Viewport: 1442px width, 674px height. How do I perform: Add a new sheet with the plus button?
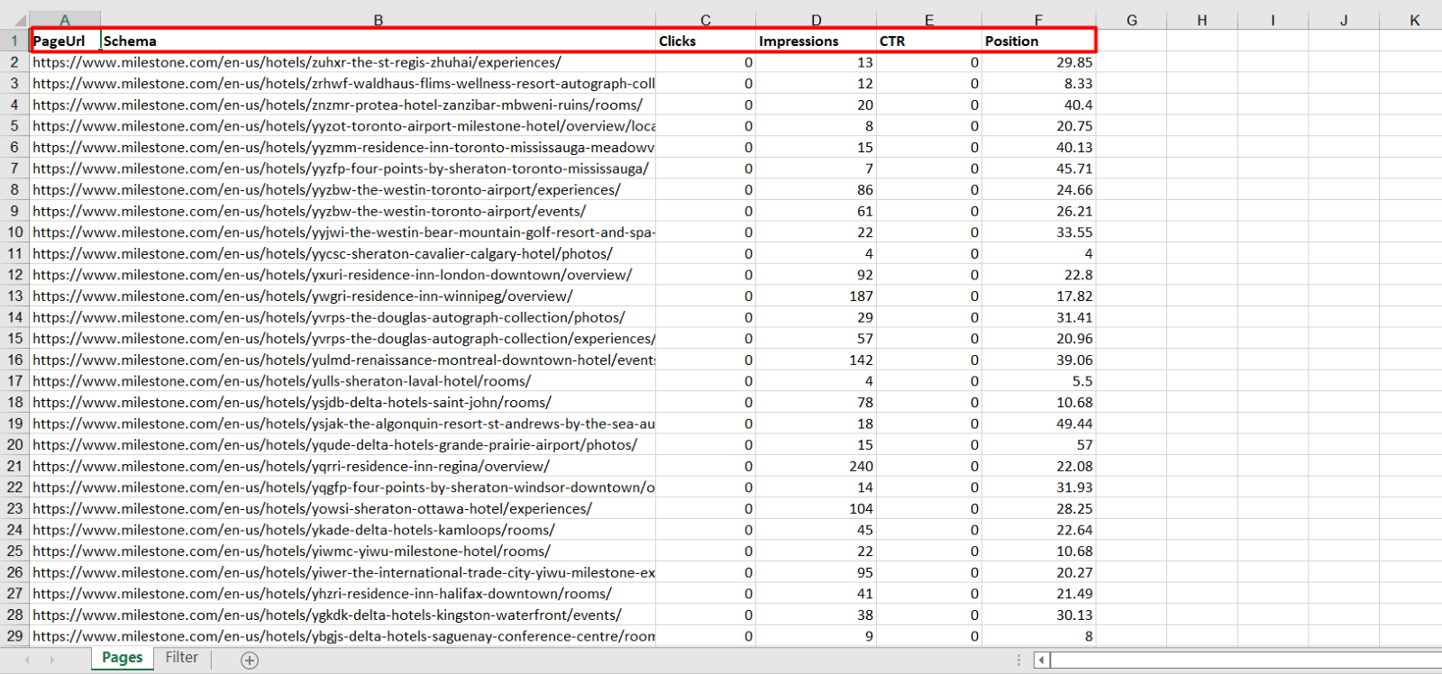click(x=250, y=660)
